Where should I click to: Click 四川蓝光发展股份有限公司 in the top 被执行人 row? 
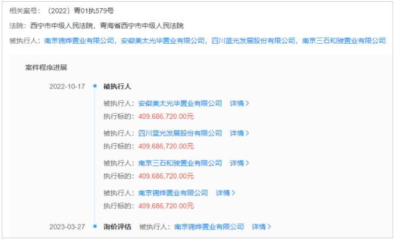(253, 41)
